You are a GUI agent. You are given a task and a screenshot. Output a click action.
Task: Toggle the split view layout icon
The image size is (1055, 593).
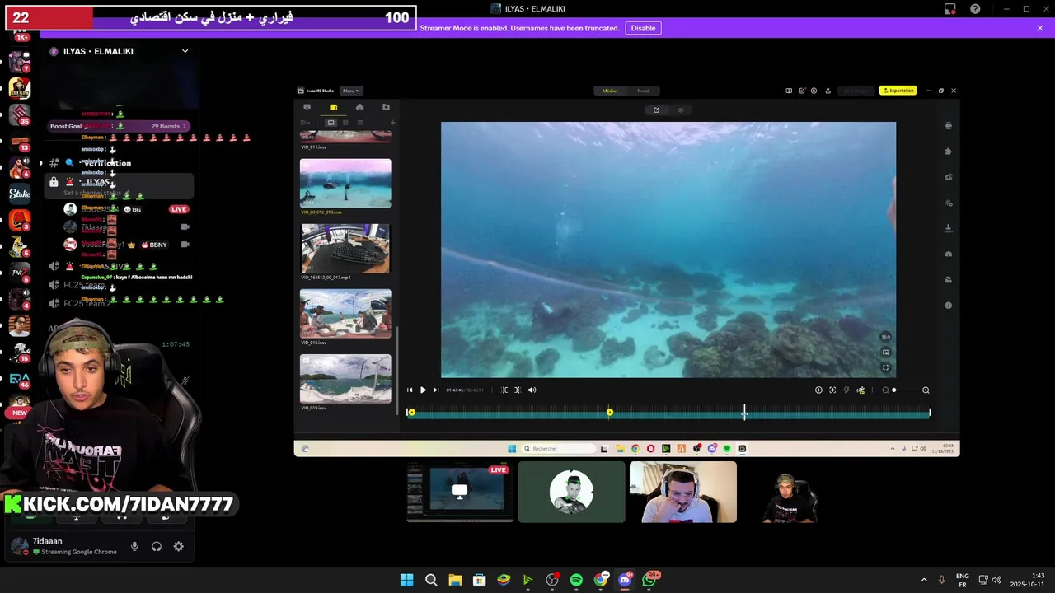coord(789,91)
